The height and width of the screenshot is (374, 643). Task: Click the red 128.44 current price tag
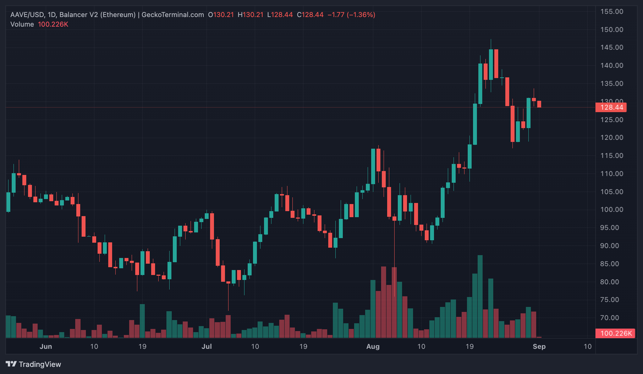click(x=611, y=107)
